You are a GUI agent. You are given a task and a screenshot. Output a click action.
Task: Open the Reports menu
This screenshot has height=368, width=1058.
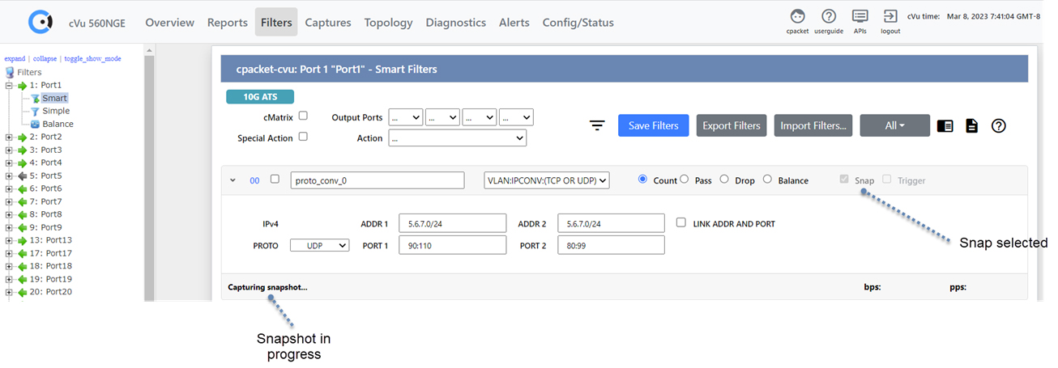point(227,22)
